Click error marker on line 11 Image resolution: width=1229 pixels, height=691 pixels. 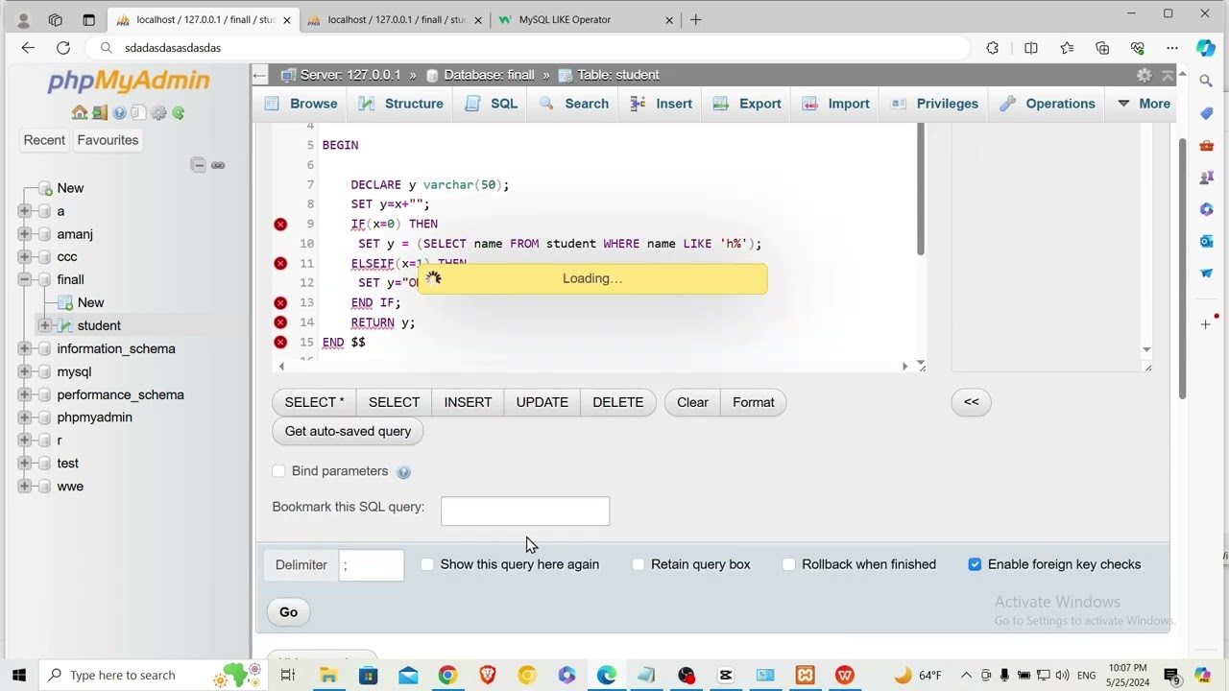(x=280, y=263)
